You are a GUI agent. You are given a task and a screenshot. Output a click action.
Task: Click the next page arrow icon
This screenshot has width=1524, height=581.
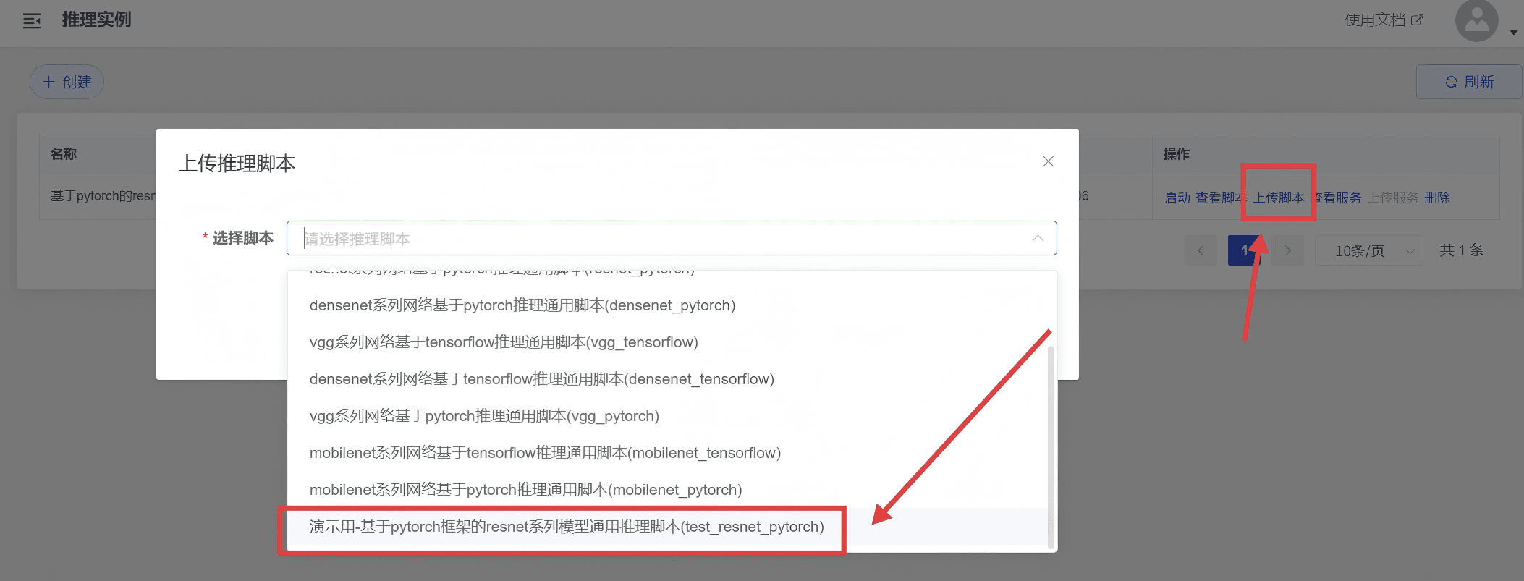click(x=1287, y=250)
